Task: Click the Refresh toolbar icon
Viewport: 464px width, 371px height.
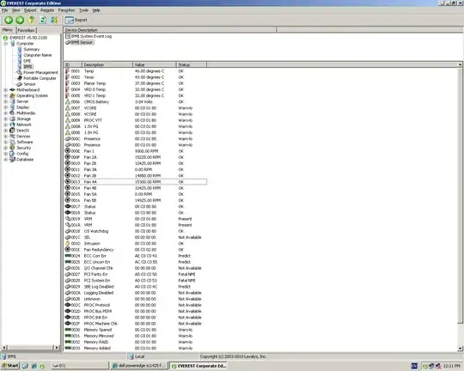Action: click(43, 20)
